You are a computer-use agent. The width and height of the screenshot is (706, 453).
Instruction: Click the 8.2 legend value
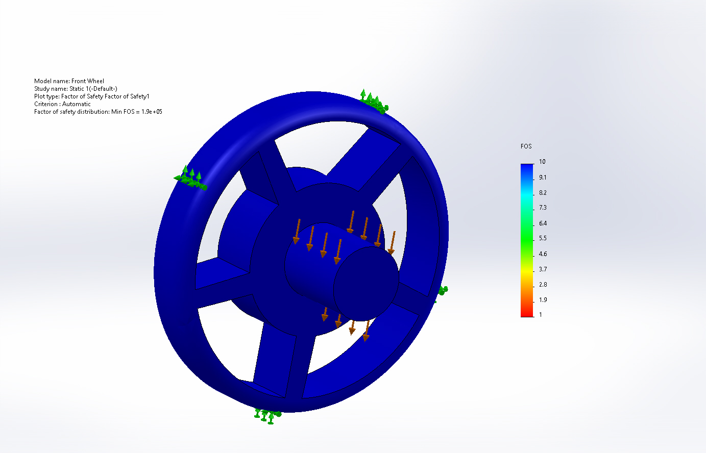(543, 193)
